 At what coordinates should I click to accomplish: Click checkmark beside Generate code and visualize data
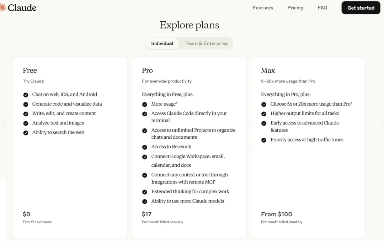click(26, 104)
